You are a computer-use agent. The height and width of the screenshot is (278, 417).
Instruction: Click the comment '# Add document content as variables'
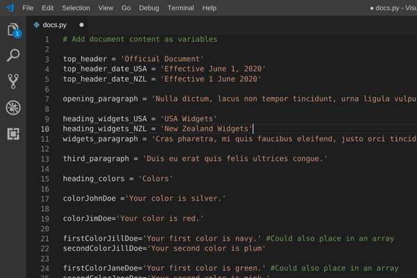point(140,40)
